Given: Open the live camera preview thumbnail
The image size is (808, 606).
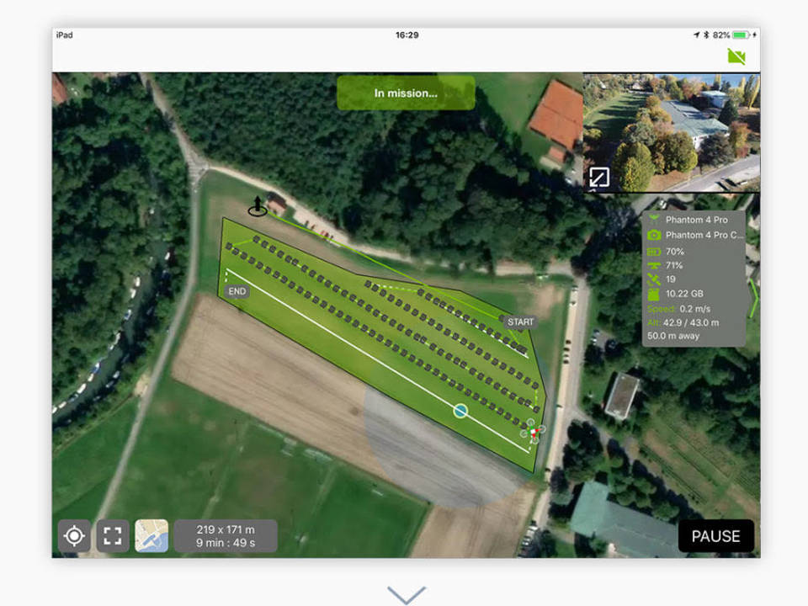Looking at the screenshot, I should 669,130.
